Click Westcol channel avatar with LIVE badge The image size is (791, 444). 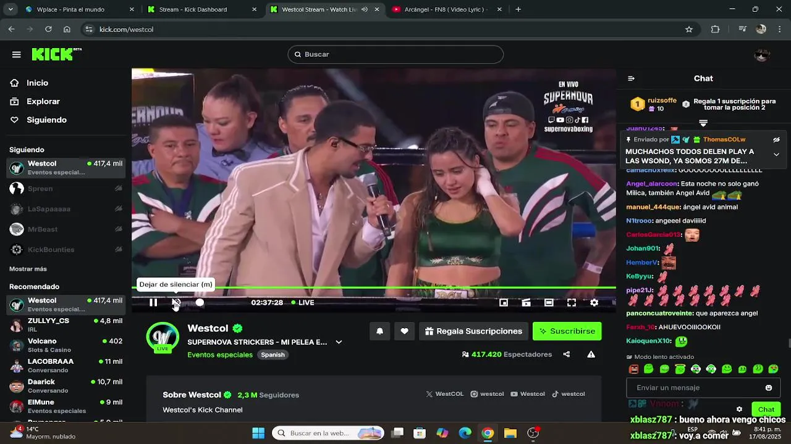coord(163,337)
